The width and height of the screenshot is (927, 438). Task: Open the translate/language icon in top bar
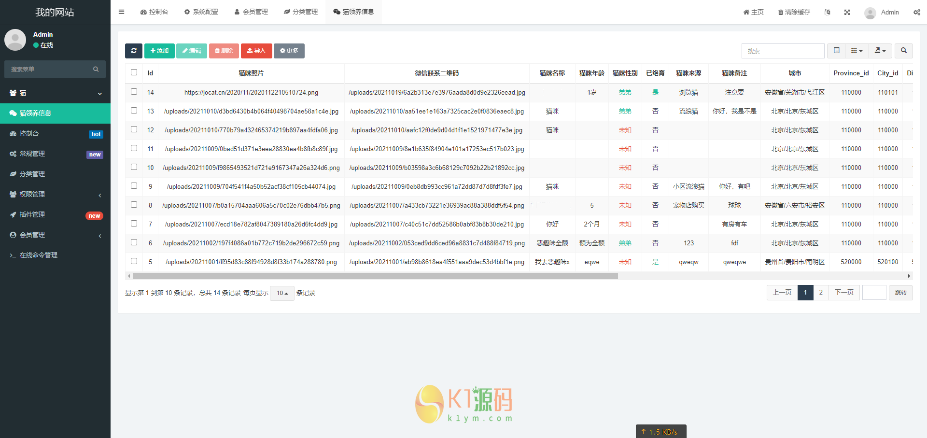pyautogui.click(x=827, y=12)
